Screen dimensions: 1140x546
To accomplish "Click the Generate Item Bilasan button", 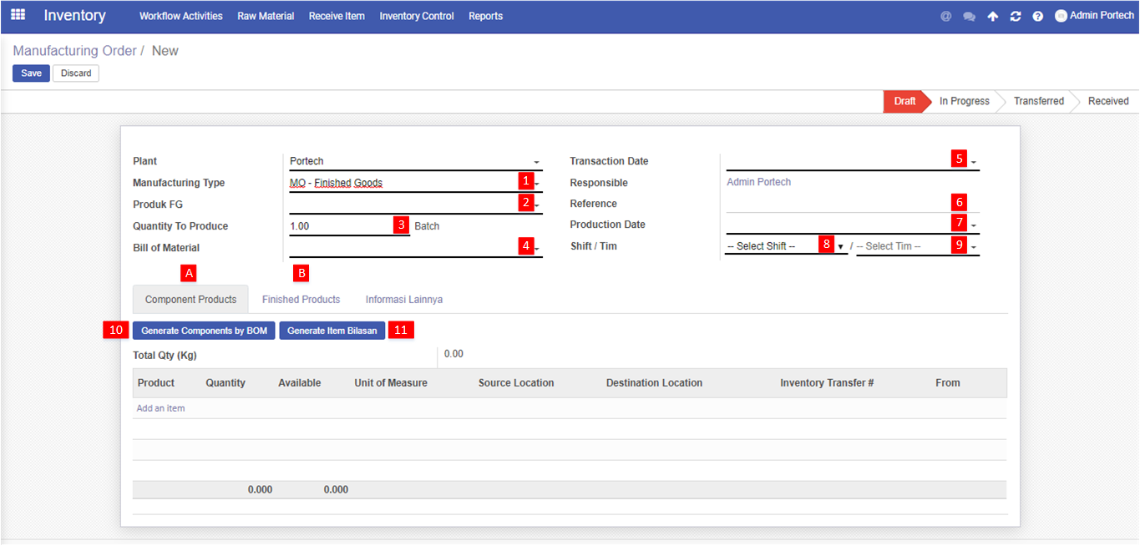I will click(332, 331).
